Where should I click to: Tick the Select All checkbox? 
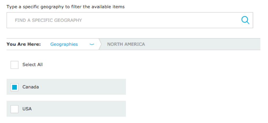pos(15,65)
